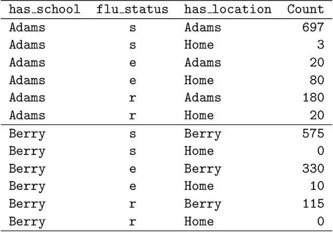Select the Count column header
Screen dimensions: 333x232
[305, 9]
